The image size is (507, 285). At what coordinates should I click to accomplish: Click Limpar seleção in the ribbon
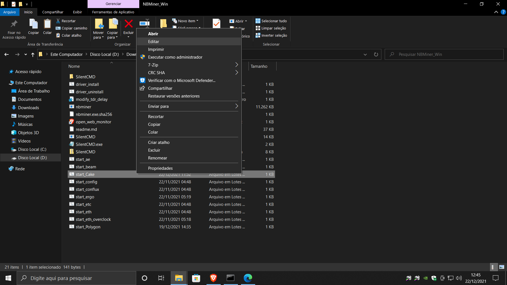(x=271, y=28)
